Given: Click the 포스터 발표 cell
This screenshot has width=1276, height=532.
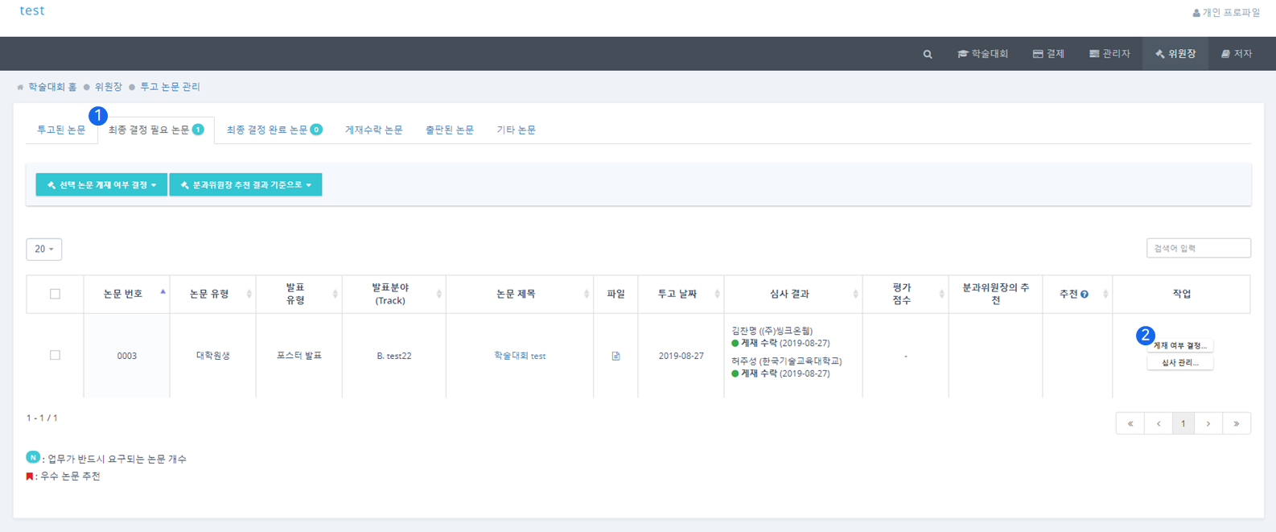Looking at the screenshot, I should click(x=299, y=356).
